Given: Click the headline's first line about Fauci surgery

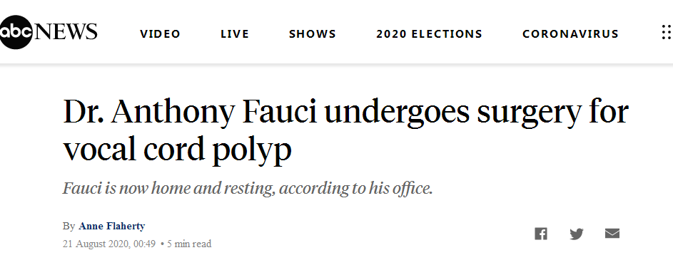Looking at the screenshot, I should pos(346,112).
